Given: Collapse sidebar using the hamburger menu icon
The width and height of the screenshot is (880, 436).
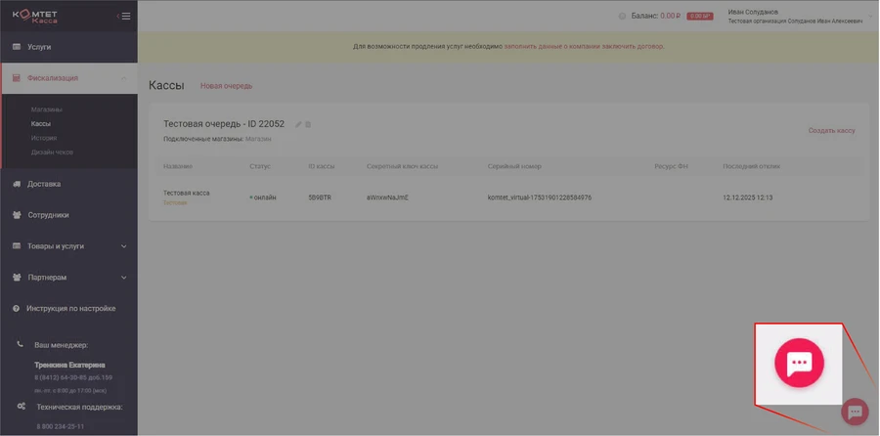Looking at the screenshot, I should click(x=124, y=16).
